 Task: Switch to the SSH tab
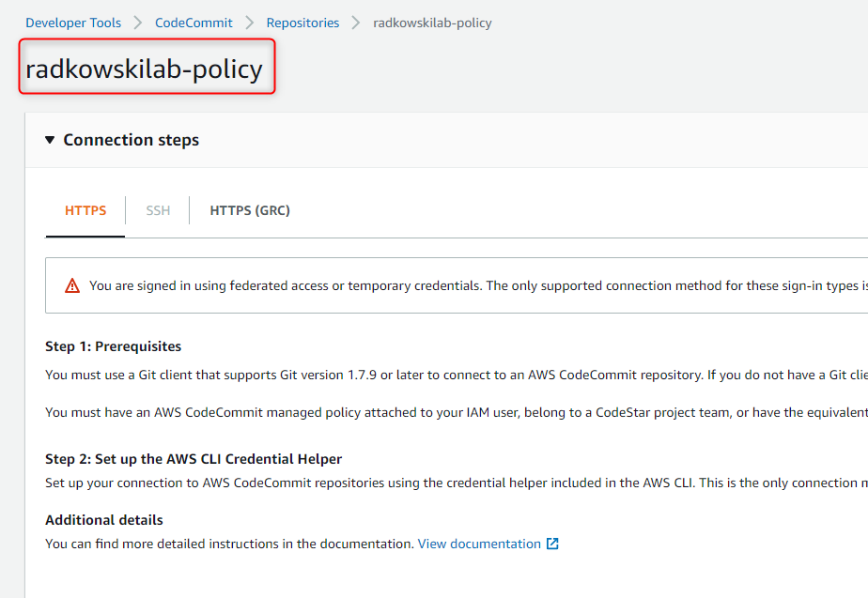[158, 210]
